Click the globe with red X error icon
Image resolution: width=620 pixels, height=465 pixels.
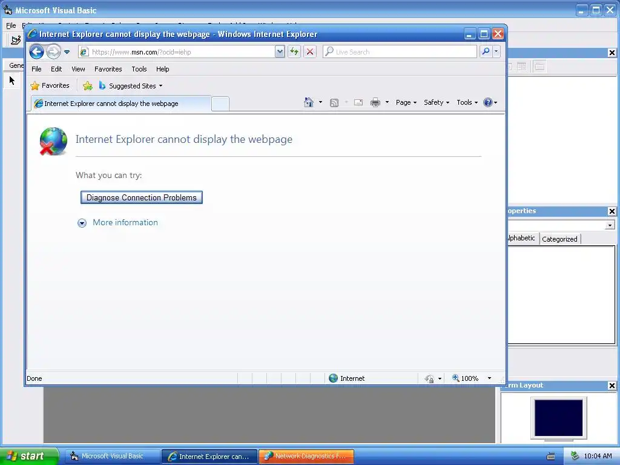pos(53,141)
